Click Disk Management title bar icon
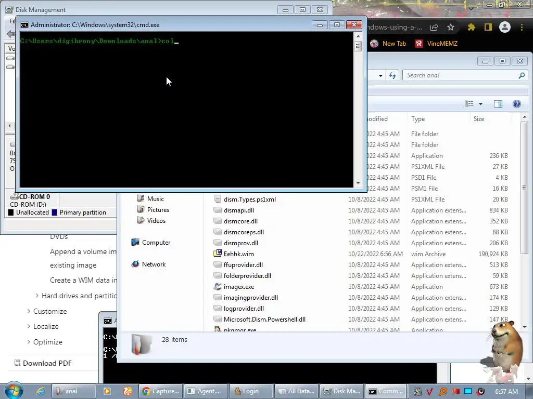Image resolution: width=533 pixels, height=399 pixels. click(x=9, y=10)
